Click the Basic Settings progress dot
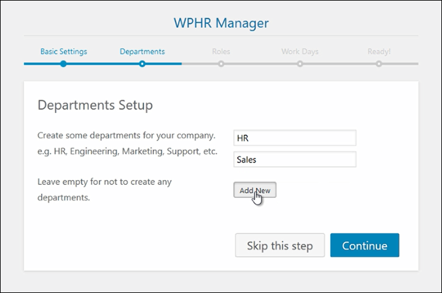Image resolution: width=442 pixels, height=293 pixels. (63, 64)
